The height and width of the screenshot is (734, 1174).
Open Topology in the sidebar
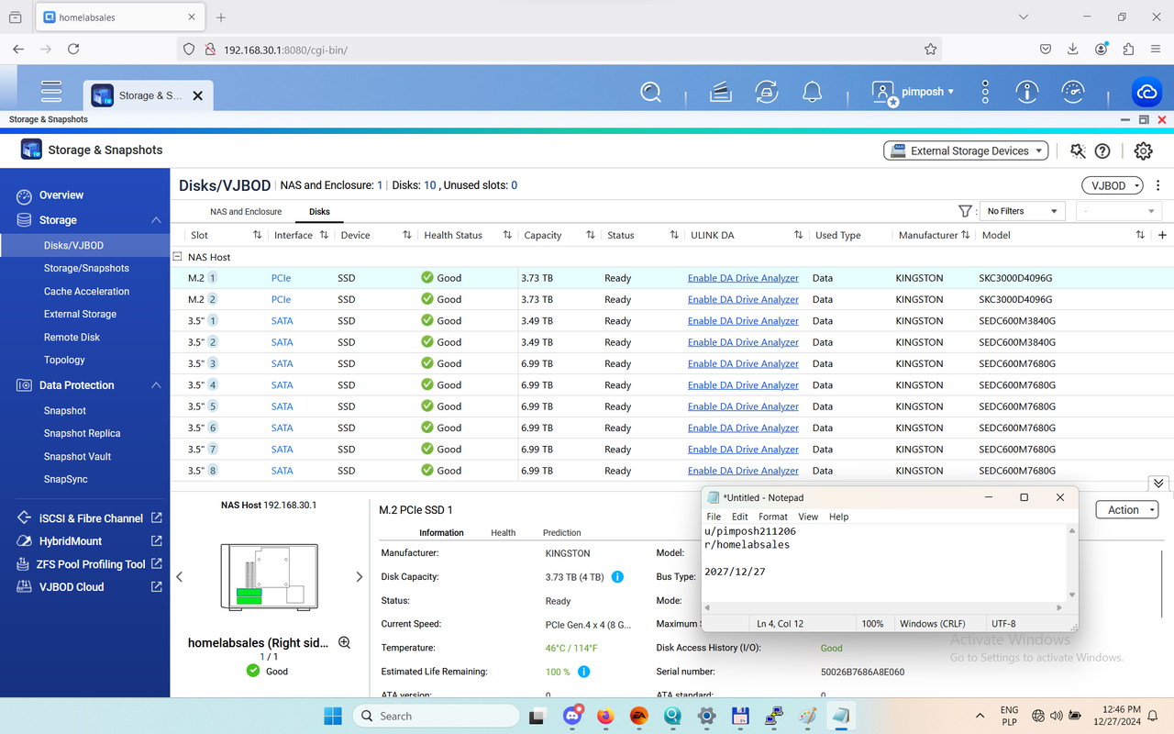[64, 360]
